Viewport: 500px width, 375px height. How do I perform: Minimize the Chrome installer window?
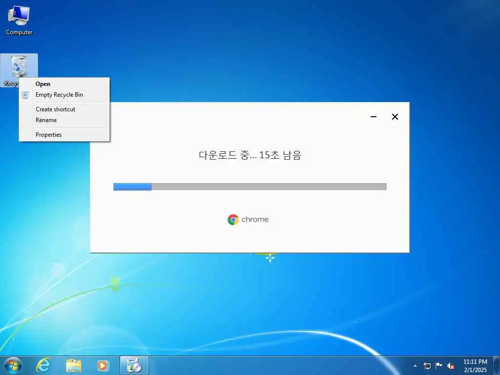tap(374, 117)
